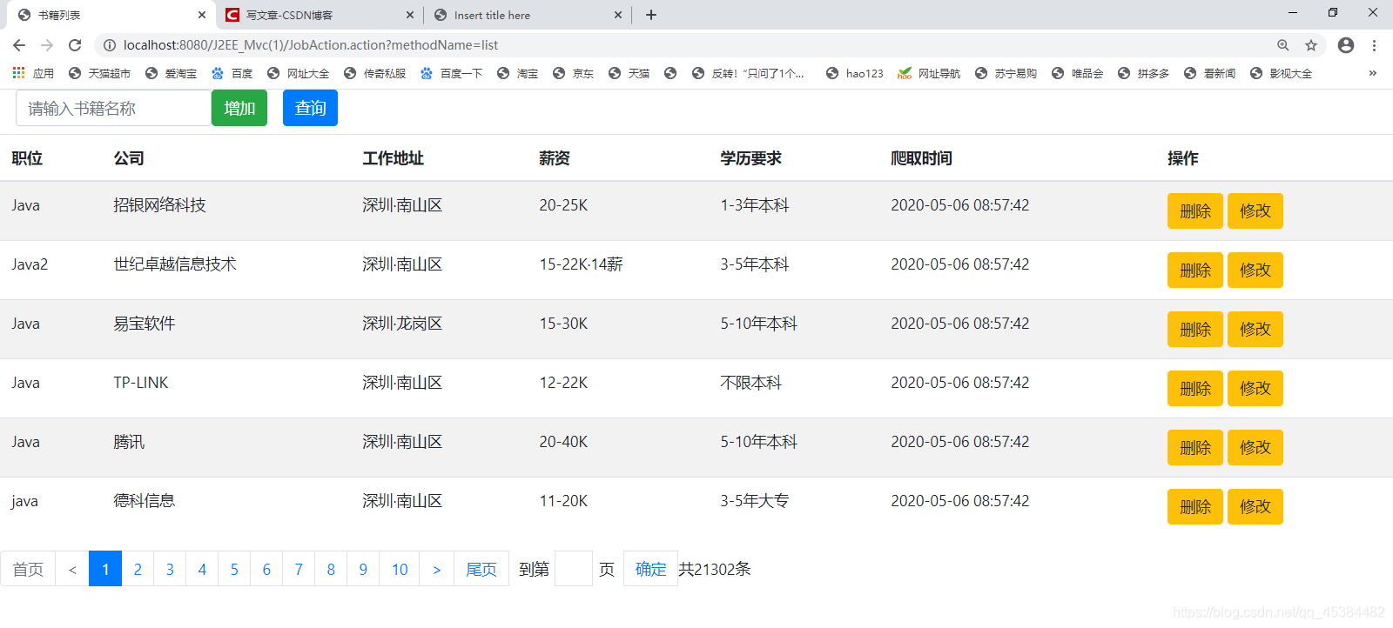
Task: Go to page 10 in pagination
Action: (400, 569)
